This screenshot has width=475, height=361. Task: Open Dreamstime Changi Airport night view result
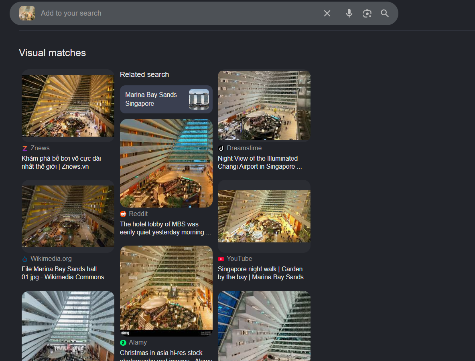pyautogui.click(x=259, y=162)
